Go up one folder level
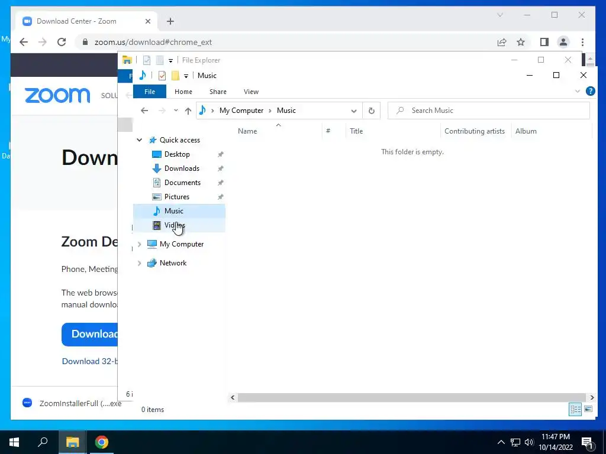This screenshot has width=606, height=454. (188, 111)
